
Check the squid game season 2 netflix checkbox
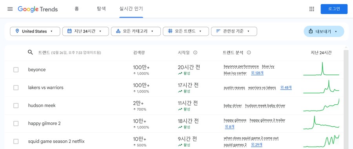point(16,141)
